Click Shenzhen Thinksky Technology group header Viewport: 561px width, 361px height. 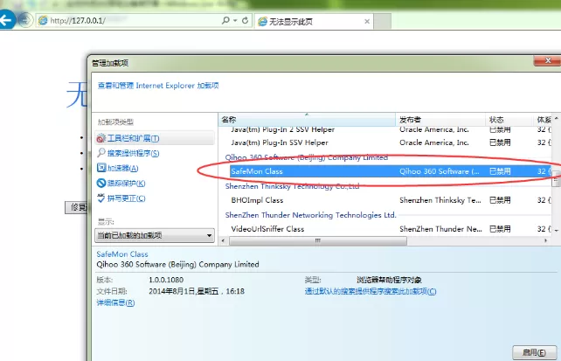(x=292, y=186)
